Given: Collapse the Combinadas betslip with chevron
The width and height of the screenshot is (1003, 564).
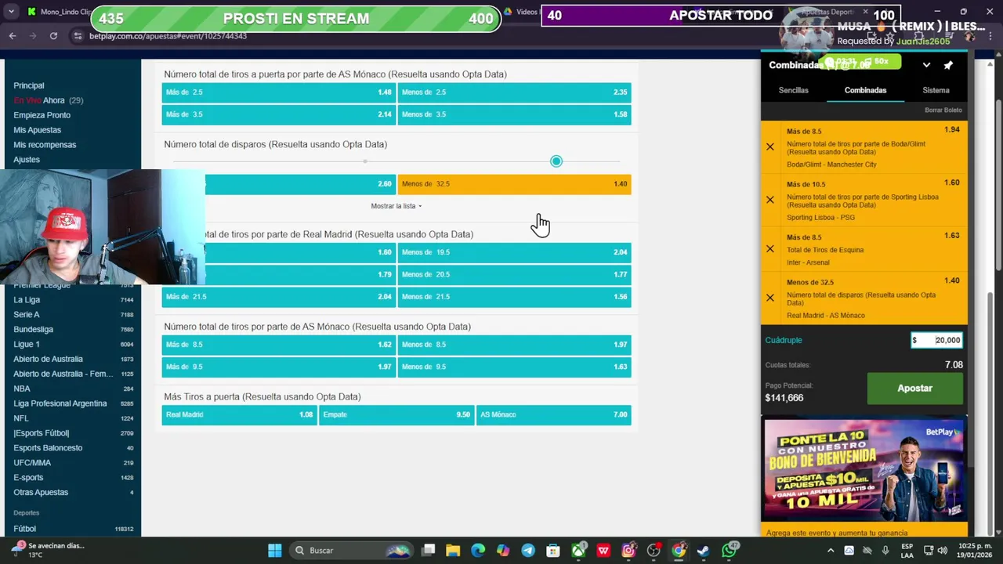Looking at the screenshot, I should click(926, 65).
